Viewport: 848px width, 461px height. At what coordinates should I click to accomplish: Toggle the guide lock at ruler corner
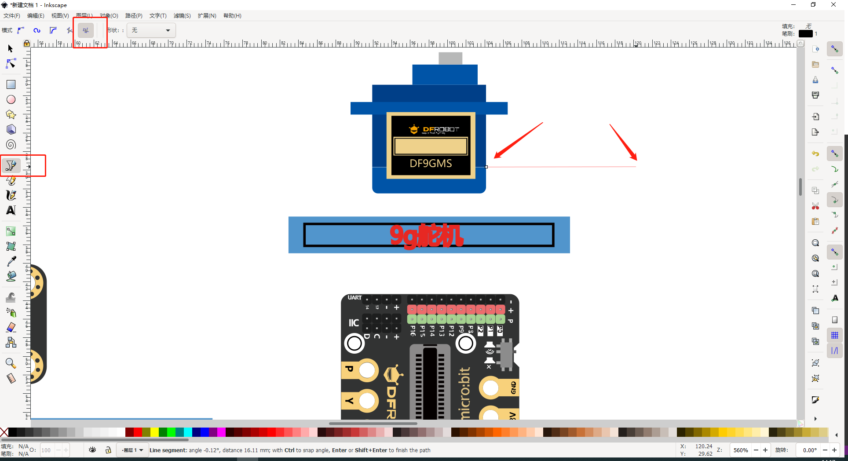point(27,44)
